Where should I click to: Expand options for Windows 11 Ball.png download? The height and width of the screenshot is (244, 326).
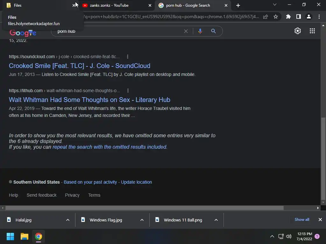point(216,220)
